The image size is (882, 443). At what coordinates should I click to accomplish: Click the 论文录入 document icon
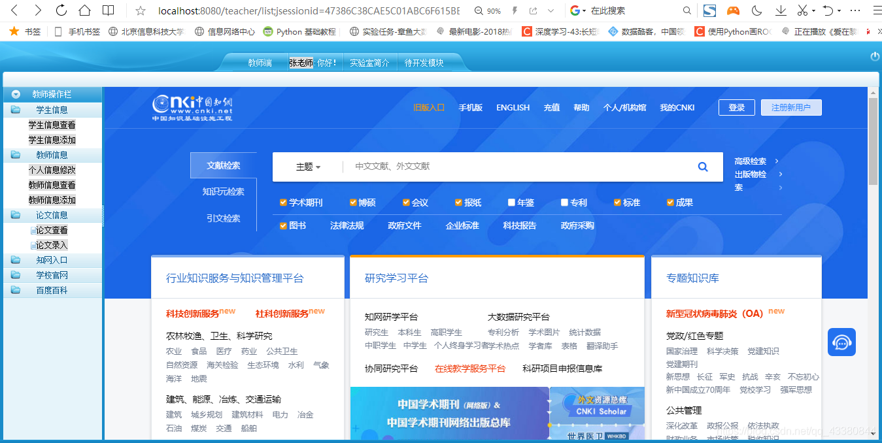[x=33, y=246]
